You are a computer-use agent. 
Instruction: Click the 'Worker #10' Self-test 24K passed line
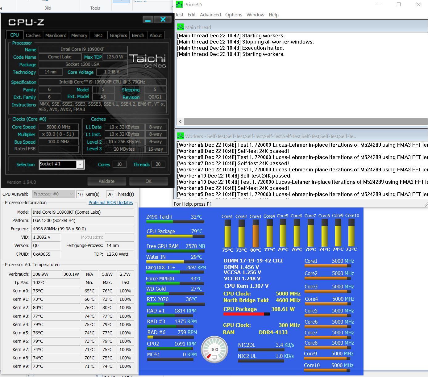[235, 176]
